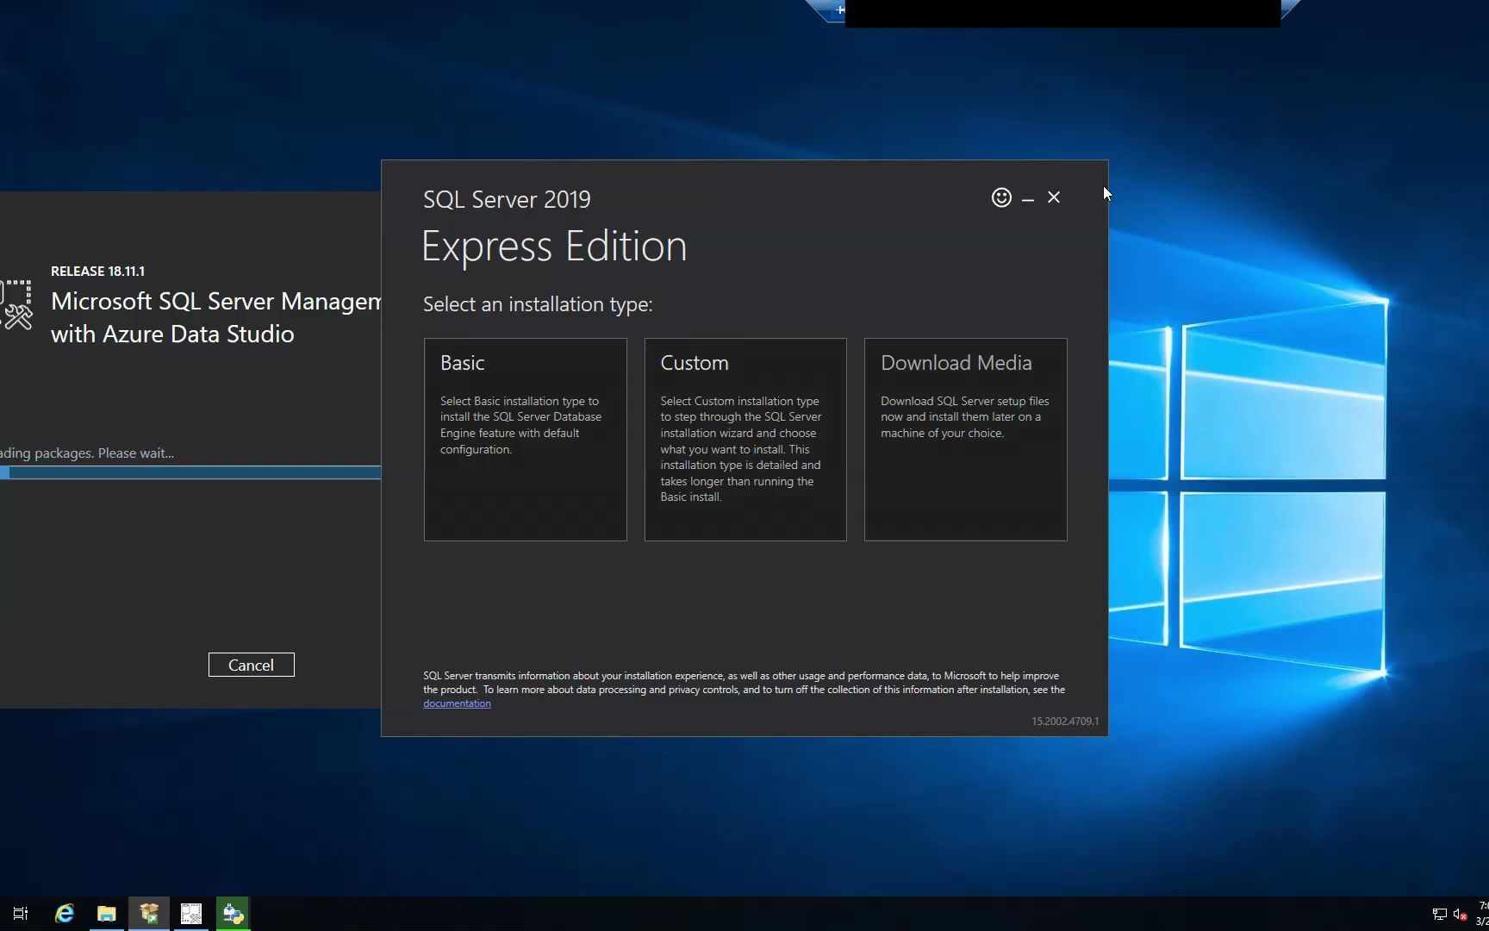This screenshot has height=931, width=1489.
Task: Close the SQL Server 2019 installer window
Action: [x=1054, y=197]
